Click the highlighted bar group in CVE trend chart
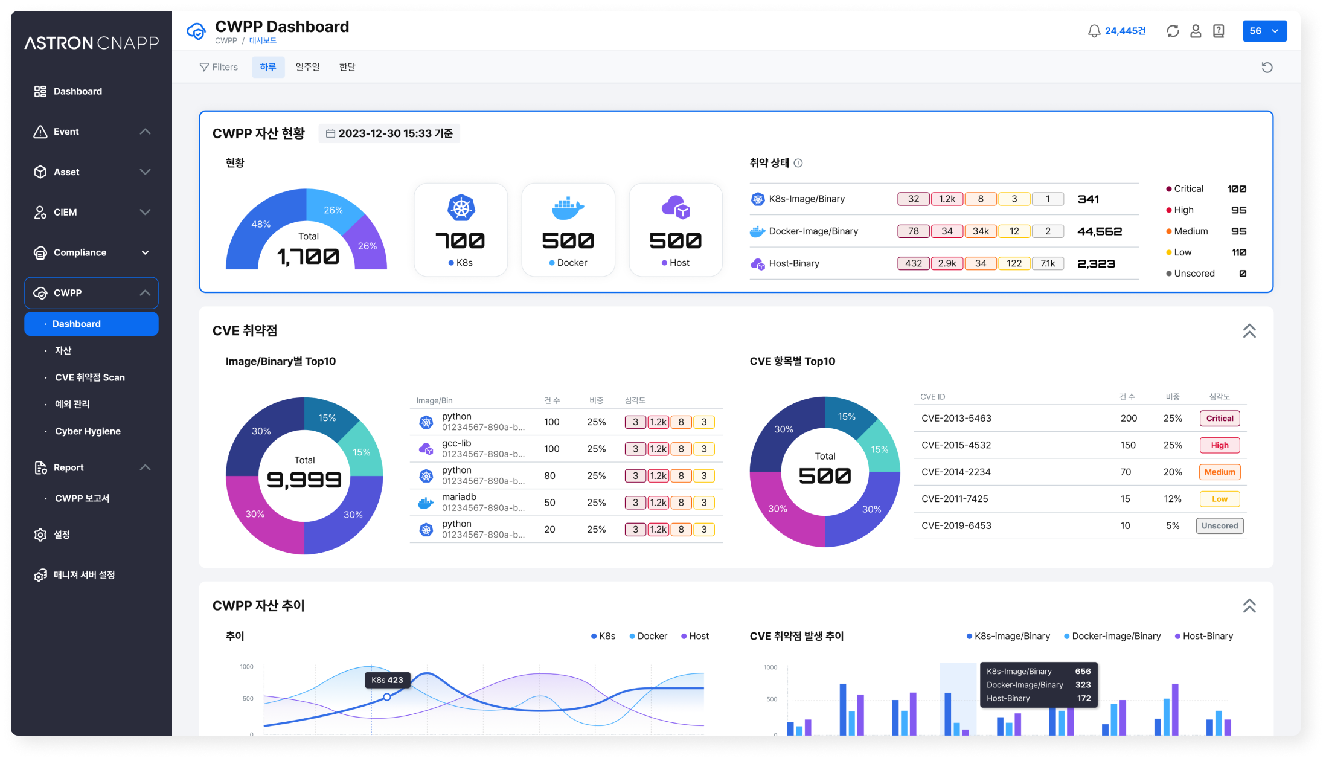The height and width of the screenshot is (761, 1326). (x=958, y=699)
